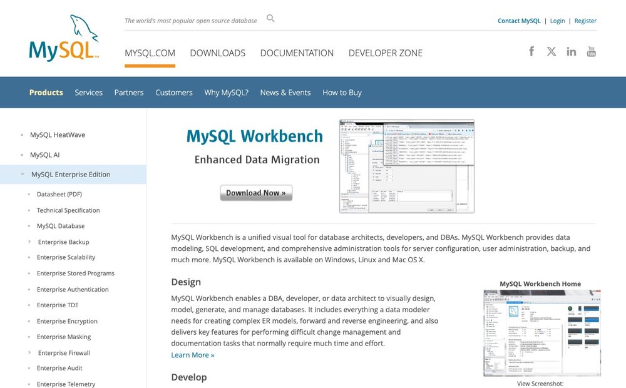Expand Enterprise Firewall arrow
Screen dimensions: 626x388
29,352
